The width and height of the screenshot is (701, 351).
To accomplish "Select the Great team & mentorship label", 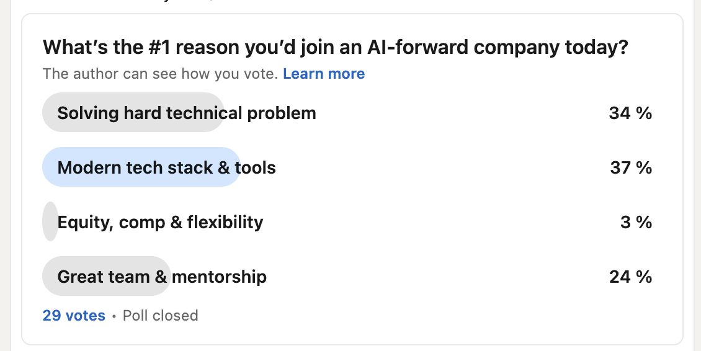I will (x=162, y=277).
